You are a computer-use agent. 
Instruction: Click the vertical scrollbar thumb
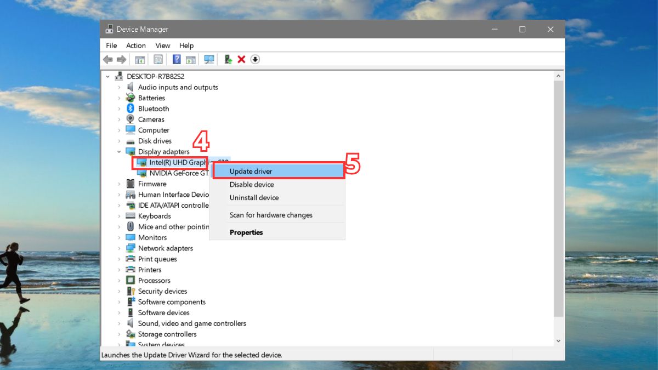click(559, 198)
